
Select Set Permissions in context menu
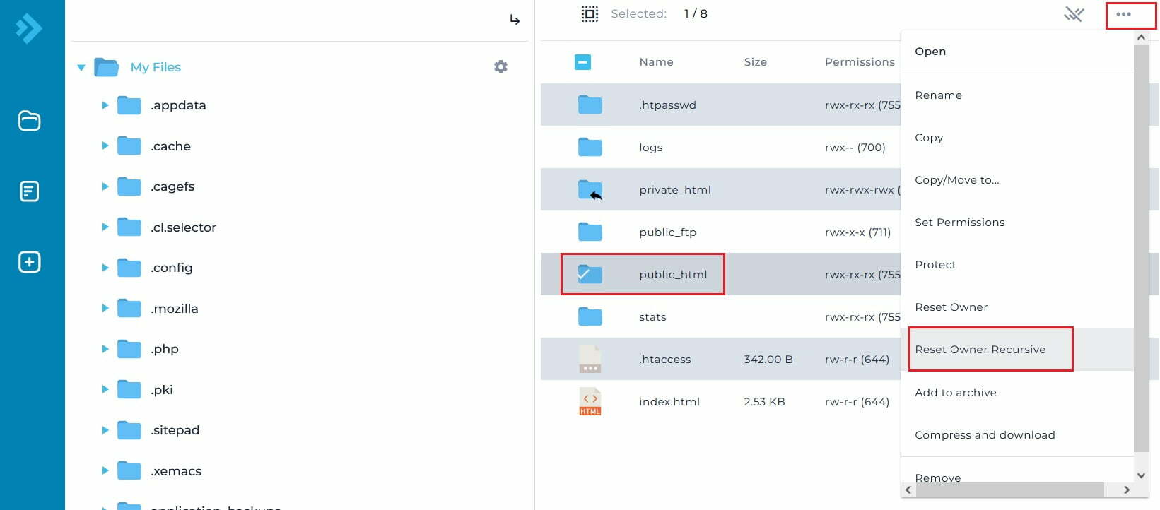coord(959,223)
